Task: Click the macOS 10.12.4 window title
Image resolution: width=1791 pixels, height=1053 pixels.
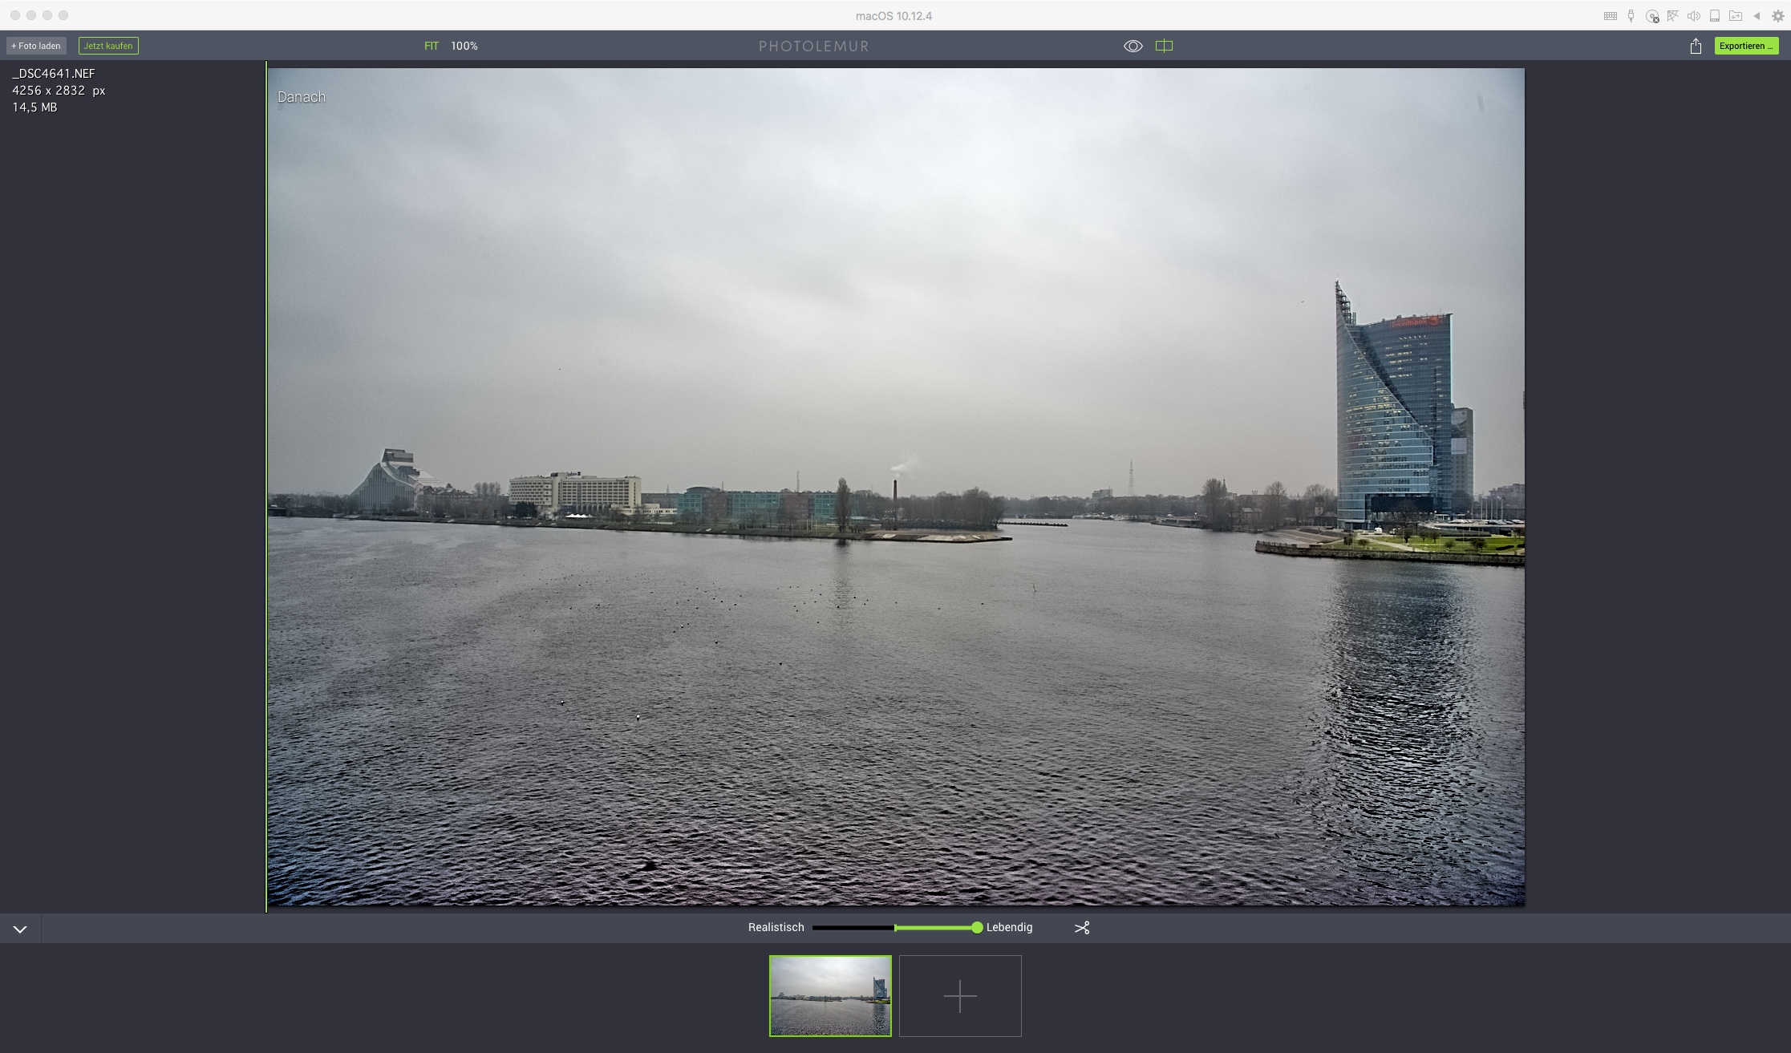Action: [893, 16]
